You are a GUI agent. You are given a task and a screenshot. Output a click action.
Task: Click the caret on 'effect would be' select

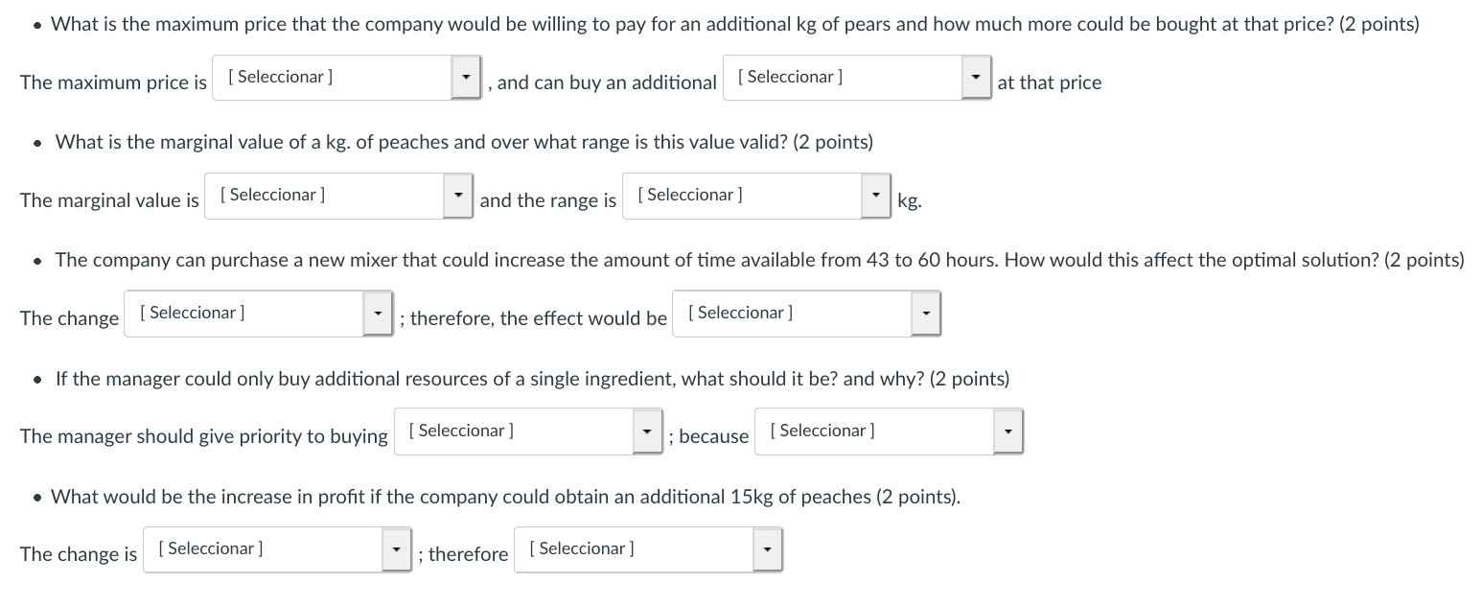point(926,314)
